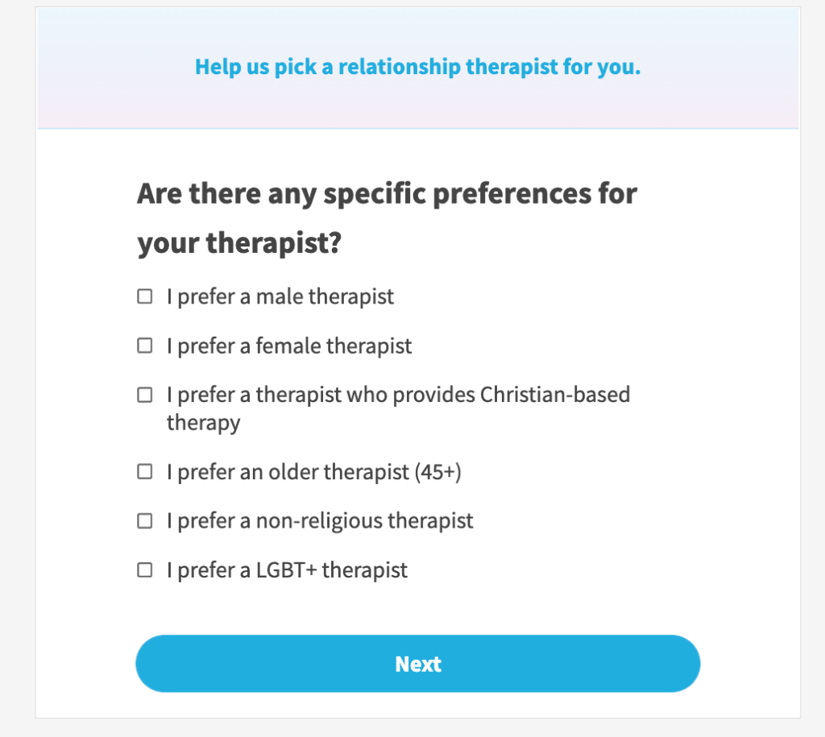Click the "your therapist?" heading line
Image resolution: width=825 pixels, height=737 pixels.
tap(239, 243)
